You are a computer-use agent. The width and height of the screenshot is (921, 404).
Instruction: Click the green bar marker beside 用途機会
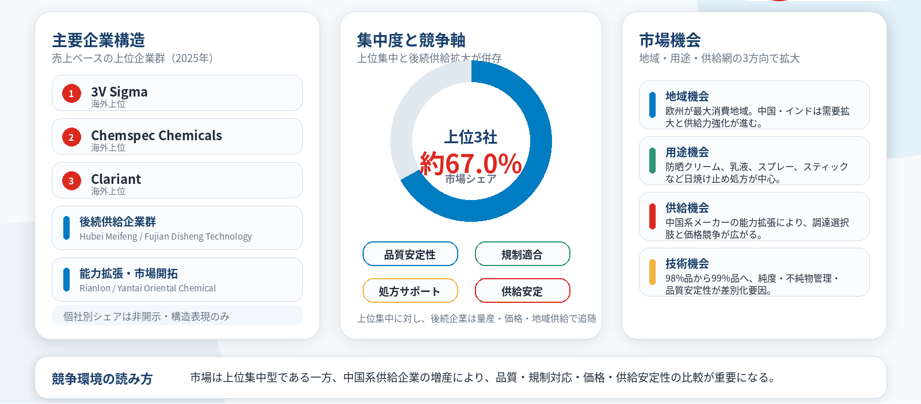pos(652,161)
